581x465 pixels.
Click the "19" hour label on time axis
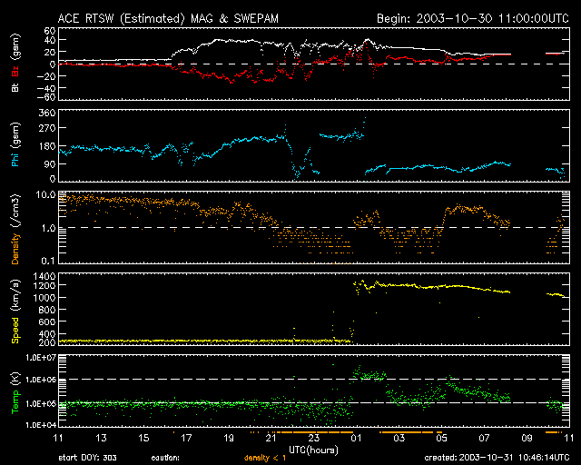pos(229,438)
